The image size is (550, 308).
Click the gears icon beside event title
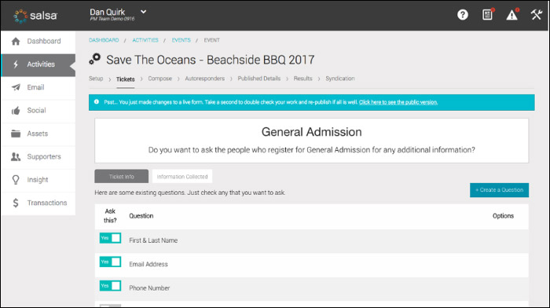point(95,59)
